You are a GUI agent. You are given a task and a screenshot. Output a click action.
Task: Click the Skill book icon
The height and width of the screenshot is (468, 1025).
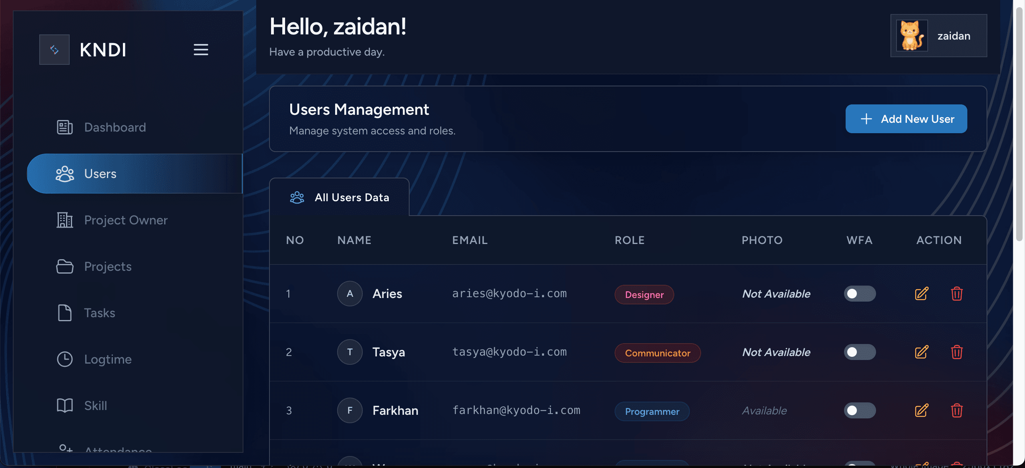(x=64, y=406)
